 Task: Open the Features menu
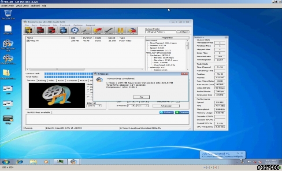coord(45,25)
